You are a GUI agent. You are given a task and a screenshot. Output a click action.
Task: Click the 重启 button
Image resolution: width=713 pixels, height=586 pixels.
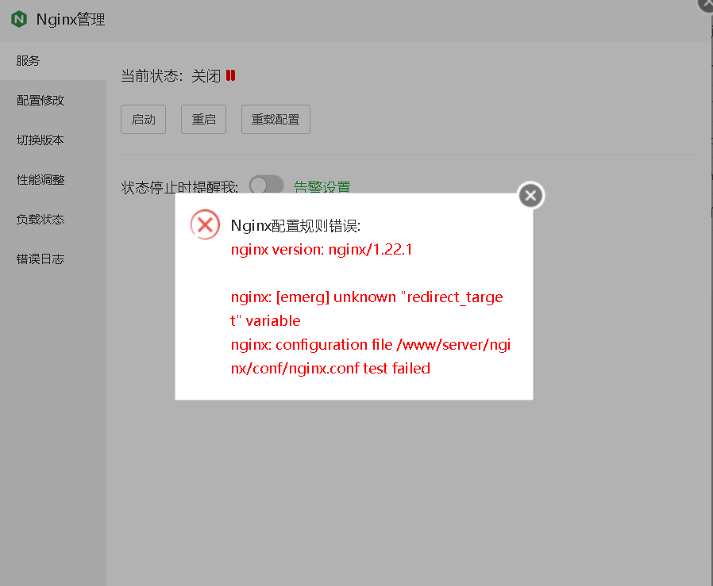(x=204, y=120)
